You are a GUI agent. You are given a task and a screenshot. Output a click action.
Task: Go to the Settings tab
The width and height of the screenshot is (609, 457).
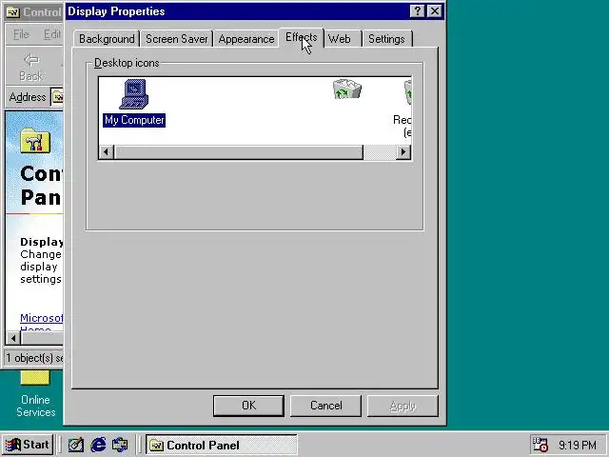coord(387,39)
